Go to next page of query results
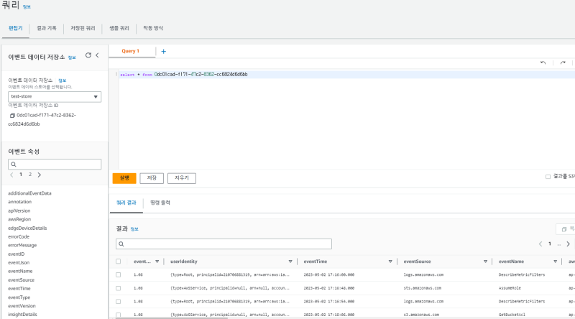This screenshot has width=575, height=319. pos(567,244)
